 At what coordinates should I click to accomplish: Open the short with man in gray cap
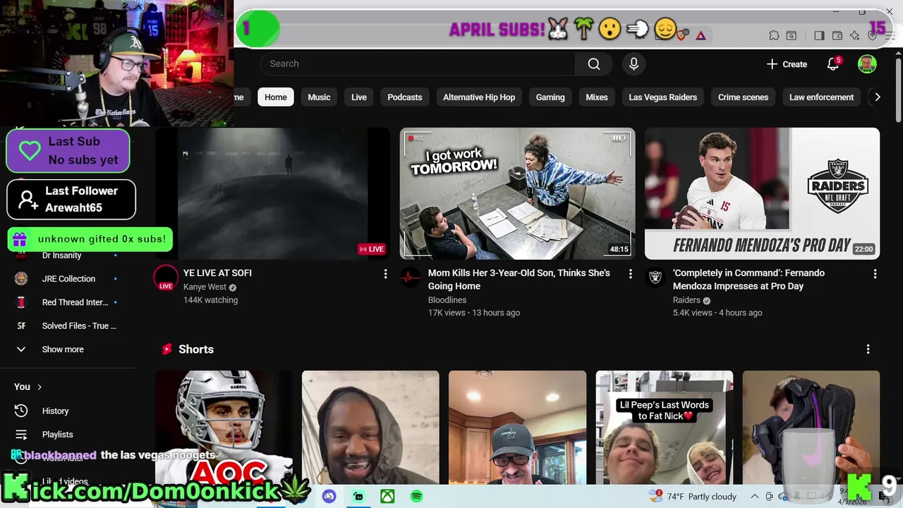517,428
